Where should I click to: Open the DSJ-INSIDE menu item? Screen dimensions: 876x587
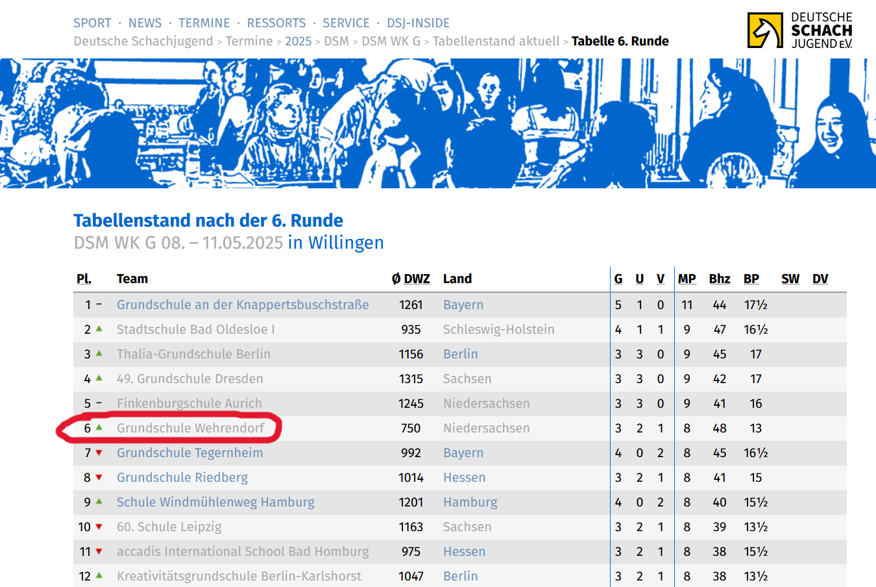tap(418, 23)
